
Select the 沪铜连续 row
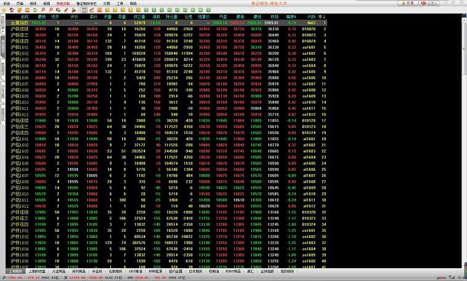[166, 29]
